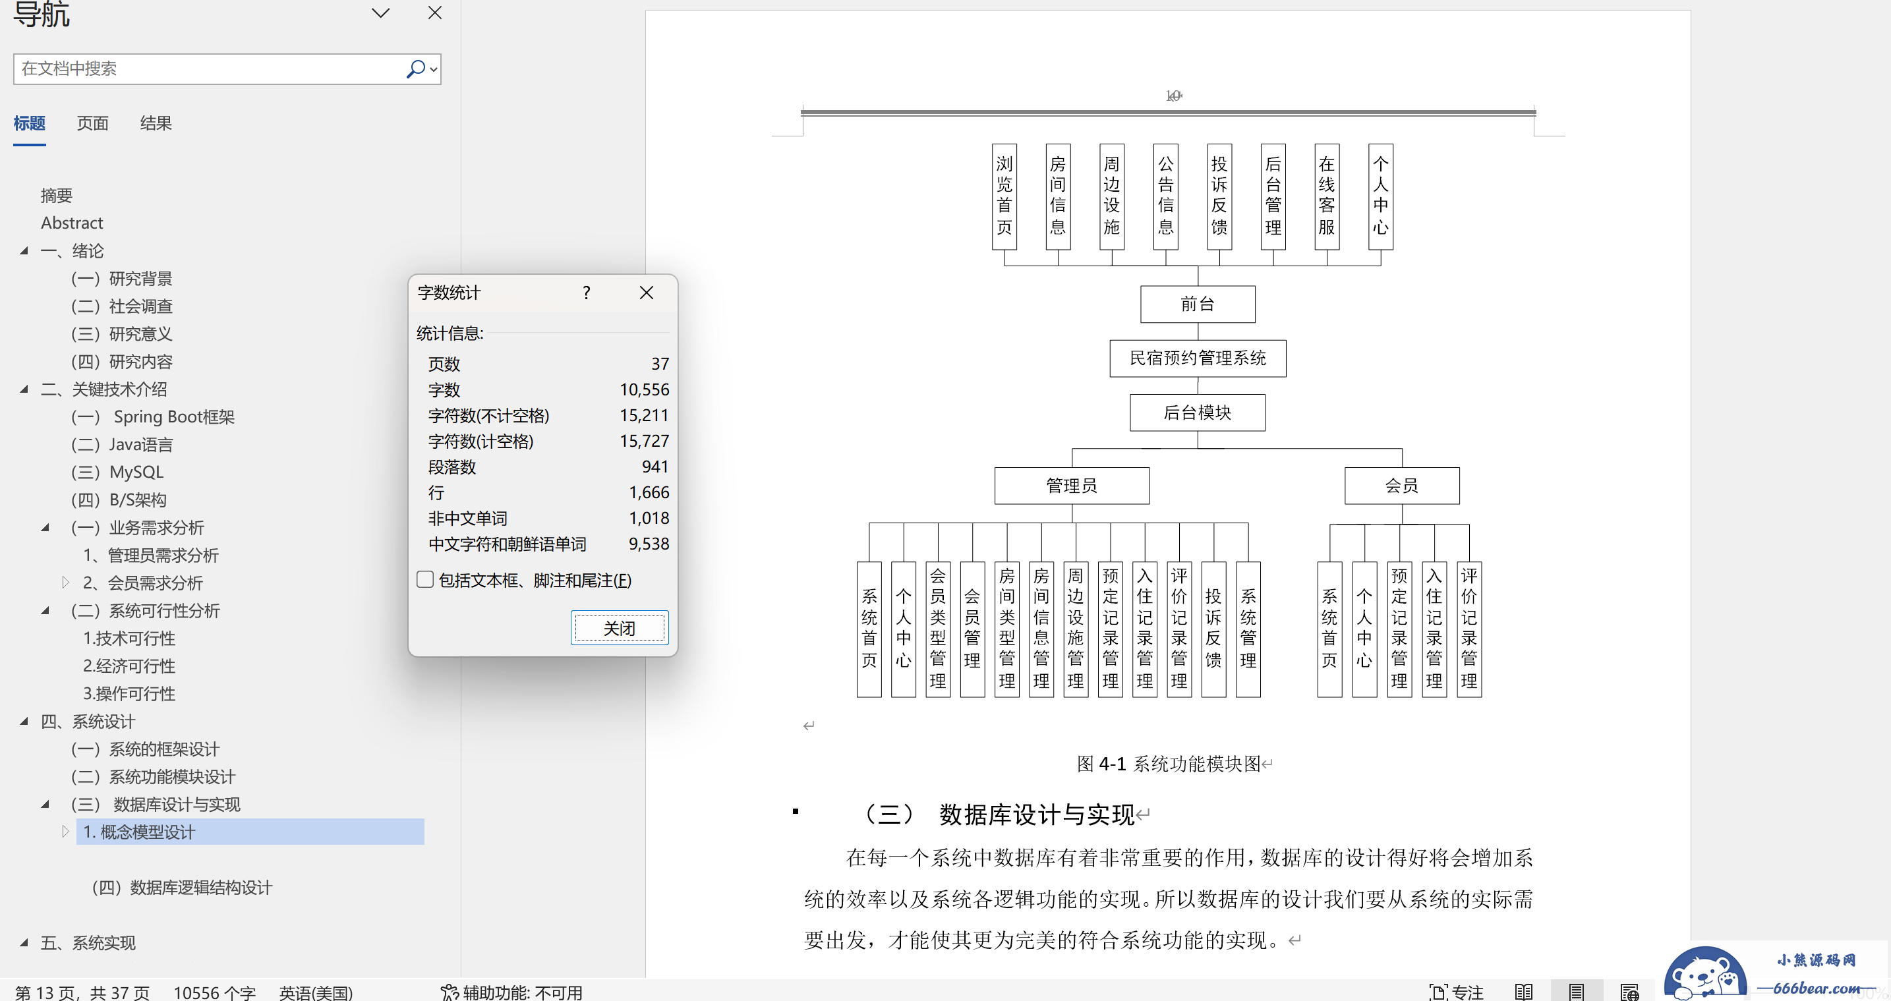Go to 2.经济可行性 heading

coord(129,666)
